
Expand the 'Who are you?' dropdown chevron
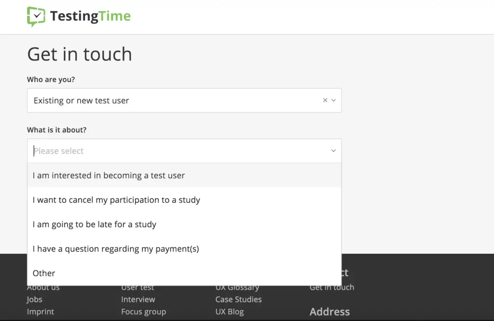click(334, 100)
